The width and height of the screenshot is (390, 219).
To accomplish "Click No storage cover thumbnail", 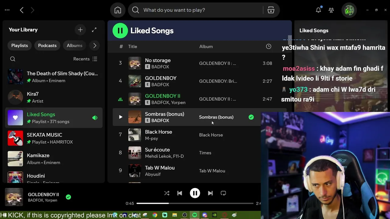I will click(135, 63).
